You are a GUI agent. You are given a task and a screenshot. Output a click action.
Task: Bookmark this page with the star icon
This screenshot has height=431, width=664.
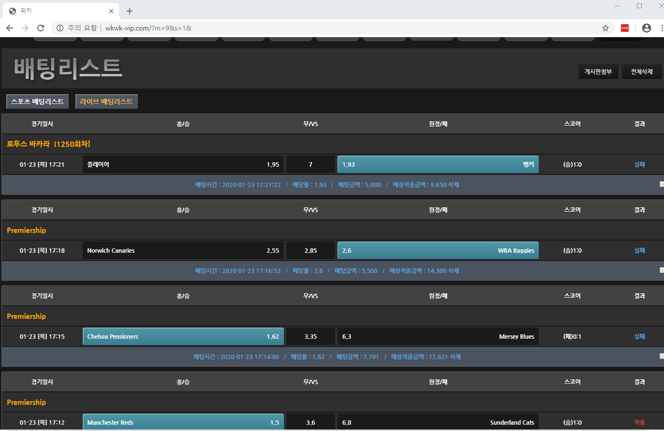pyautogui.click(x=605, y=28)
